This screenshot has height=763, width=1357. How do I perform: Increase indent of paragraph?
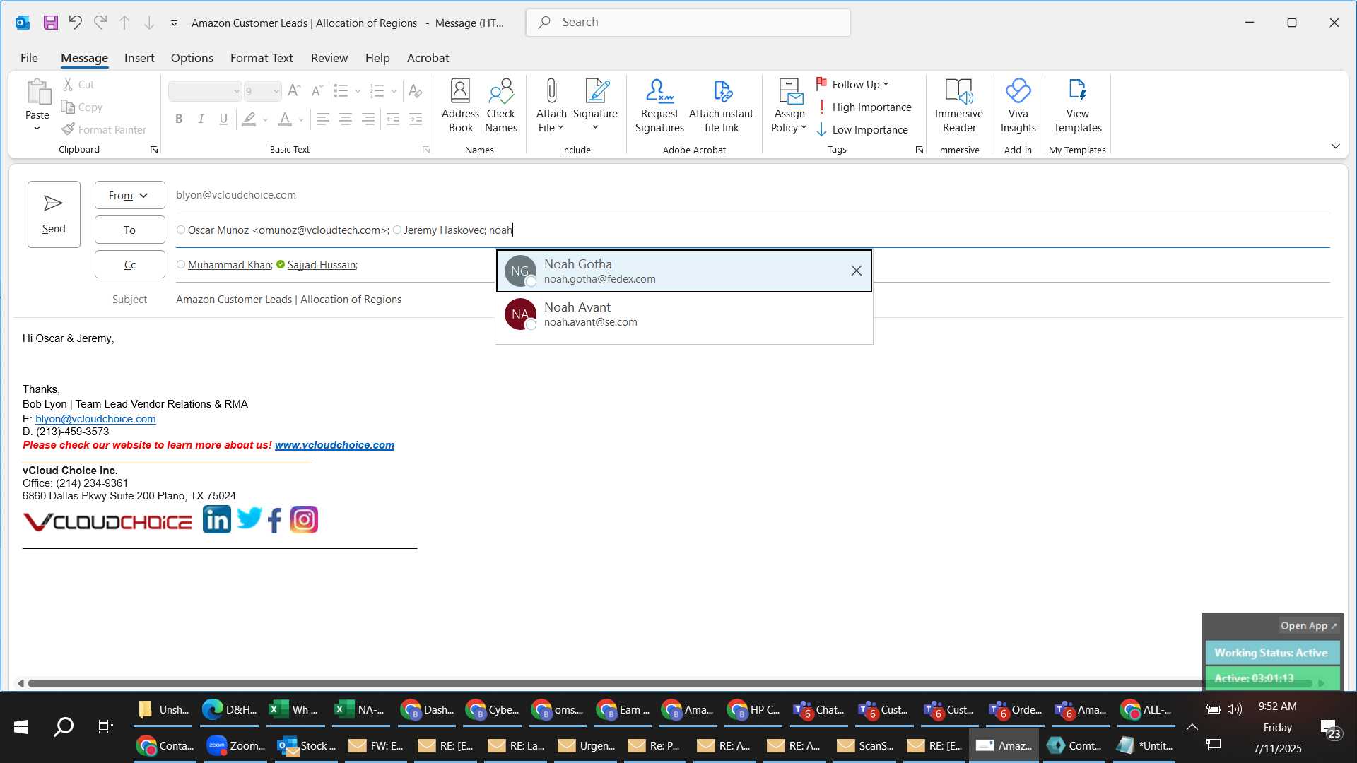[416, 119]
